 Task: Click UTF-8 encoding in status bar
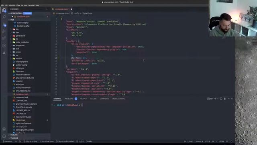point(208,141)
